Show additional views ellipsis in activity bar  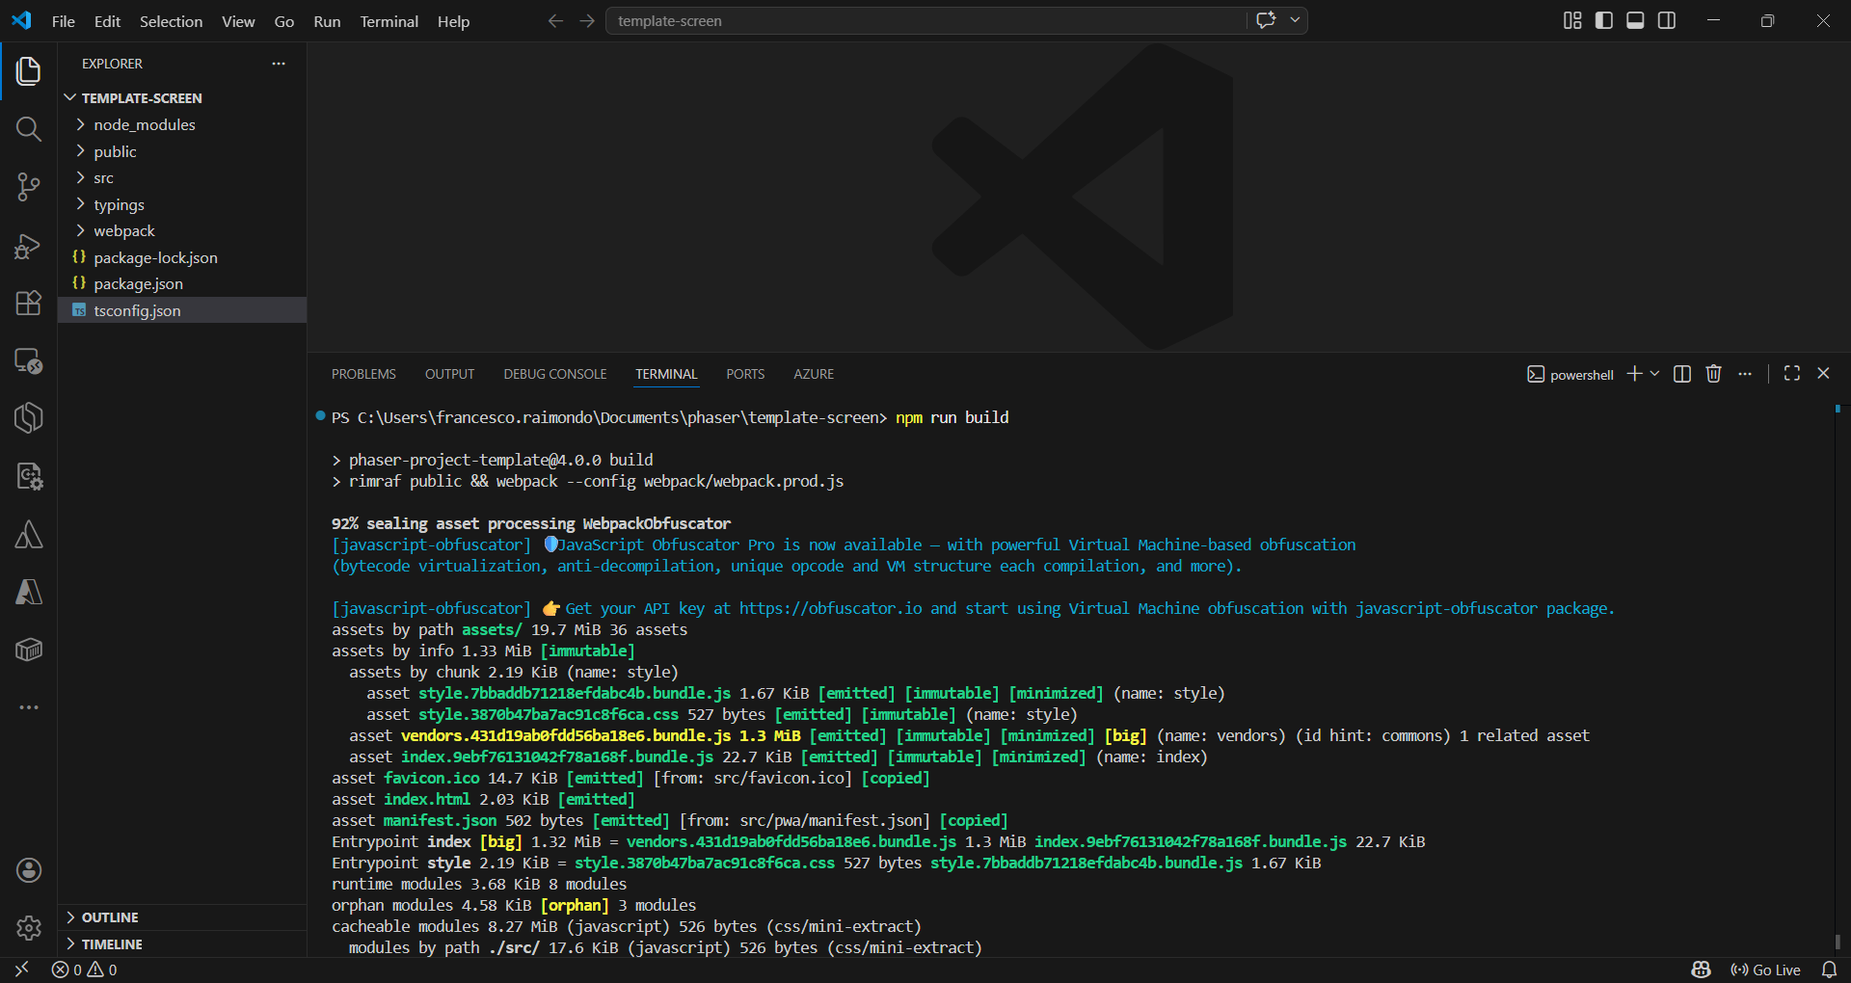[29, 707]
